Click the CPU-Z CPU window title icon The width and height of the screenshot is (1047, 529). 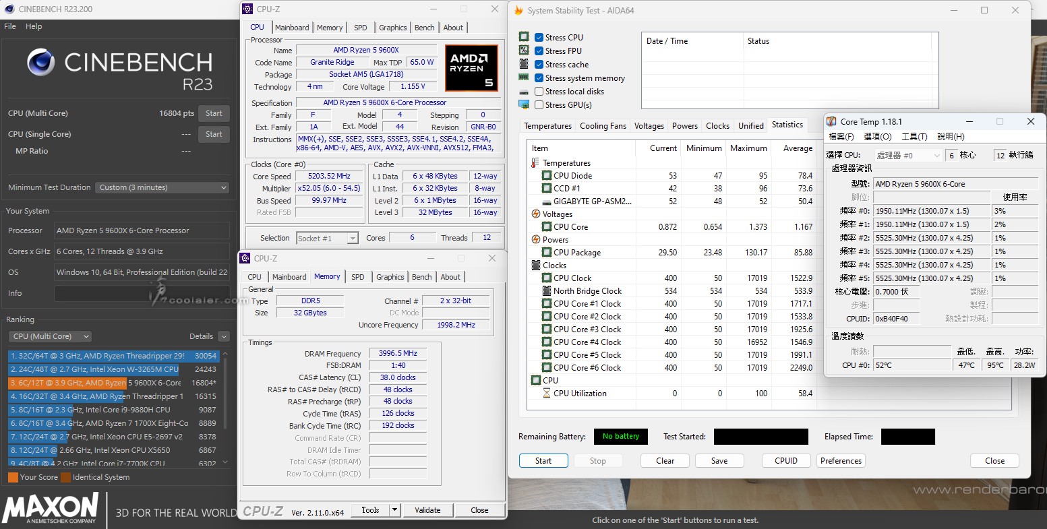coord(248,9)
